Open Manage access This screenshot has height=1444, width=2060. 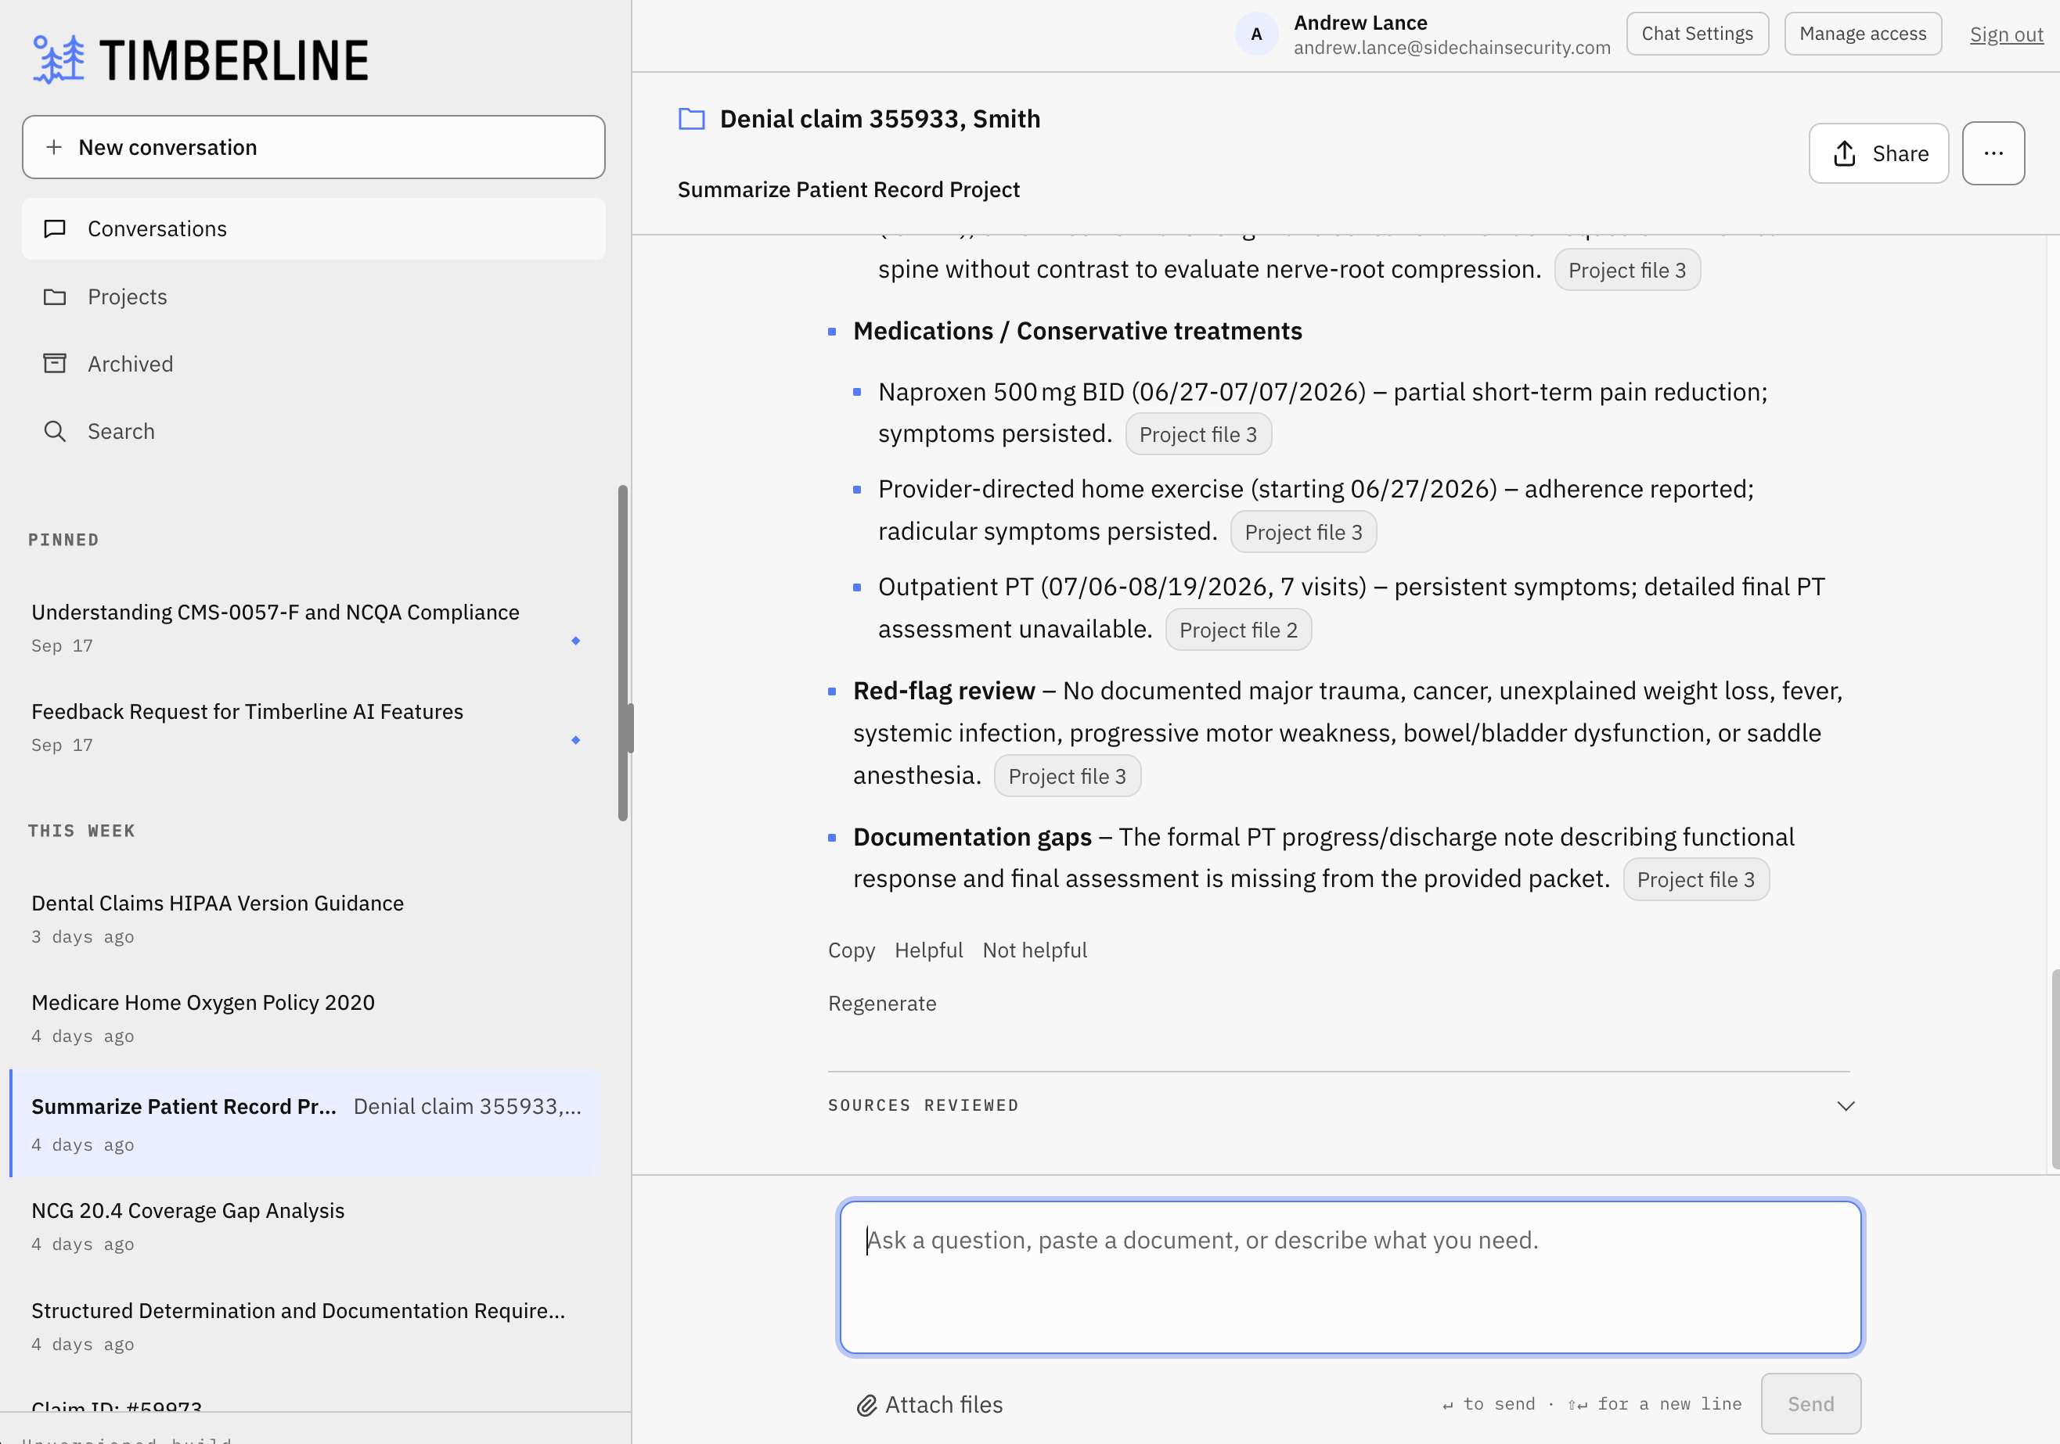[1863, 34]
